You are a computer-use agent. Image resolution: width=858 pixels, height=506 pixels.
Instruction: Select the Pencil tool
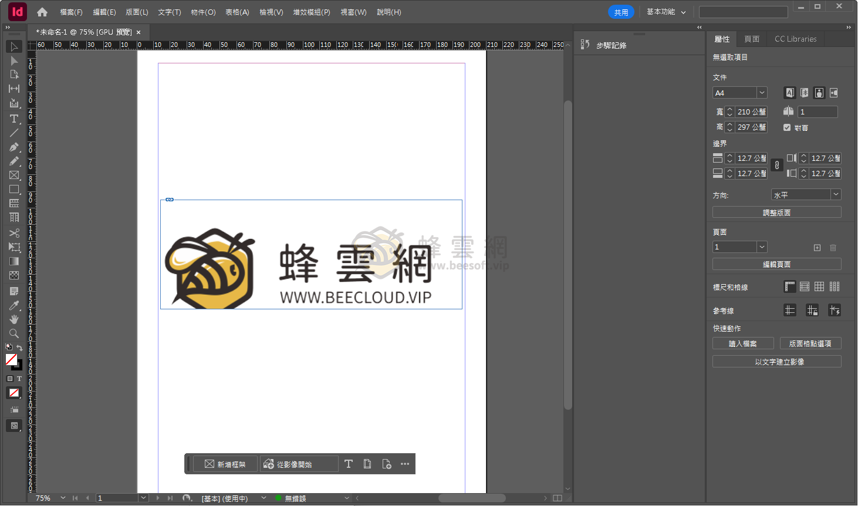tap(14, 161)
